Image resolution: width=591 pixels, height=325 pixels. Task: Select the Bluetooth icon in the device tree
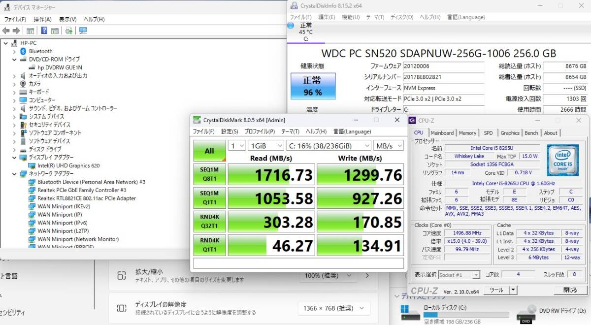[x=23, y=51]
